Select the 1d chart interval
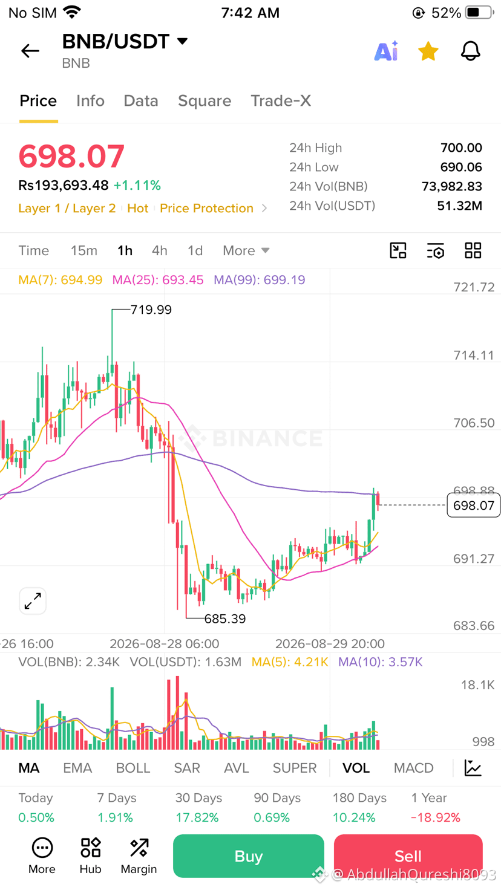501x890 pixels. click(195, 250)
